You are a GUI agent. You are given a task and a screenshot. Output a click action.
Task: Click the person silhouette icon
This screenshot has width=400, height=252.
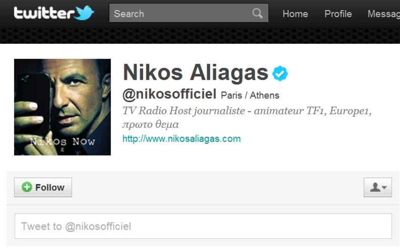(375, 187)
